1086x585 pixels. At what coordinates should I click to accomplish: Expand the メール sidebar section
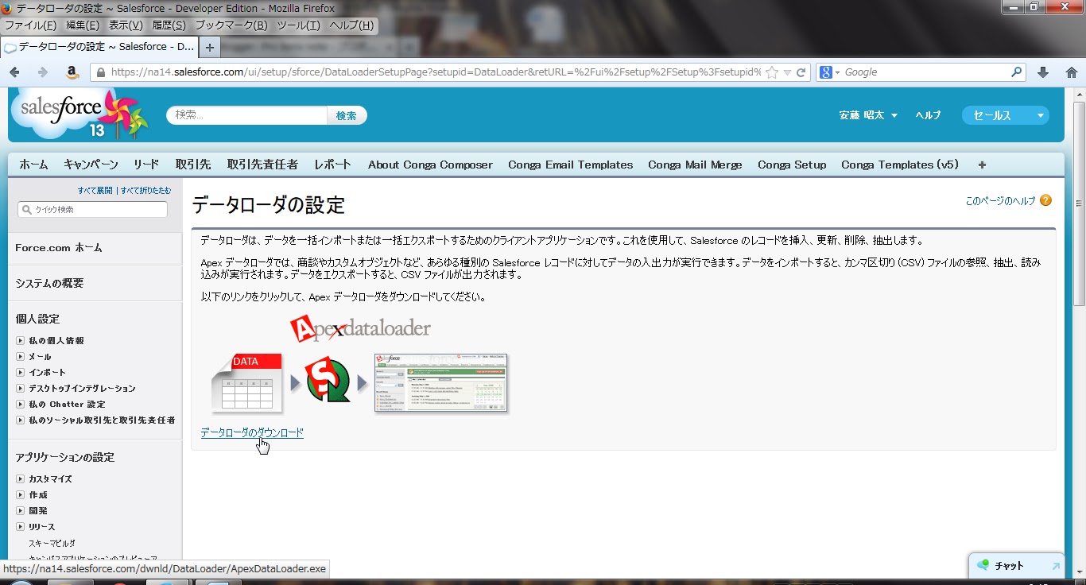pos(21,356)
